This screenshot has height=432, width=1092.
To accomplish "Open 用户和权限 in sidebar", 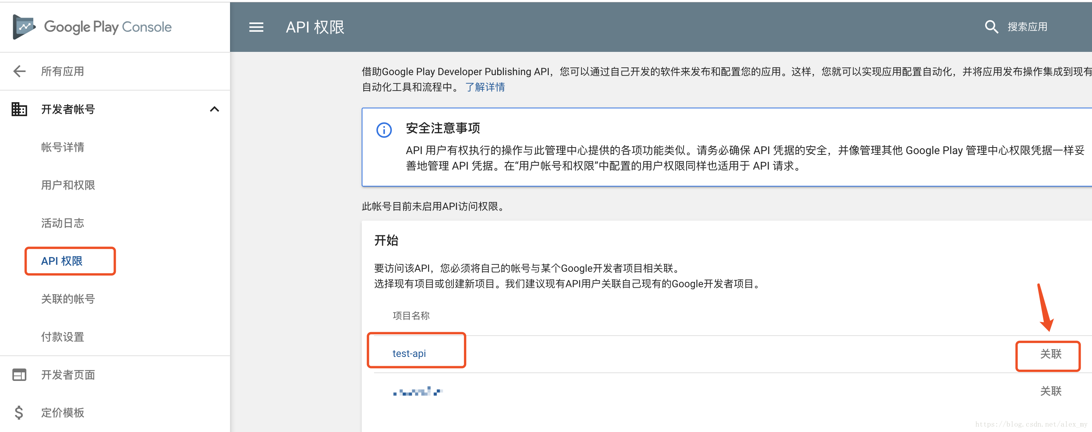I will click(x=68, y=185).
